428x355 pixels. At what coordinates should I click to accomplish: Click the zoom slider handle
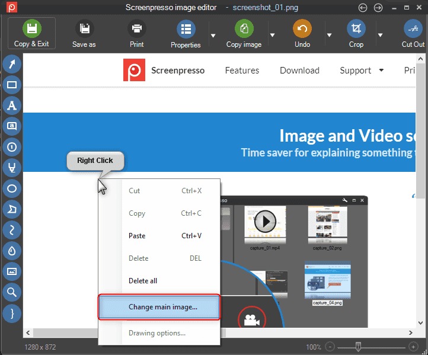(x=357, y=346)
